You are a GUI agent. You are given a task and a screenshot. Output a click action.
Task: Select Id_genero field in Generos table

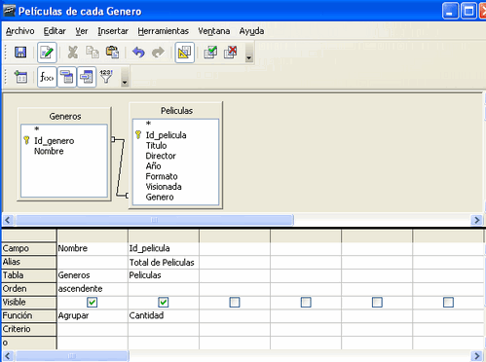[55, 141]
